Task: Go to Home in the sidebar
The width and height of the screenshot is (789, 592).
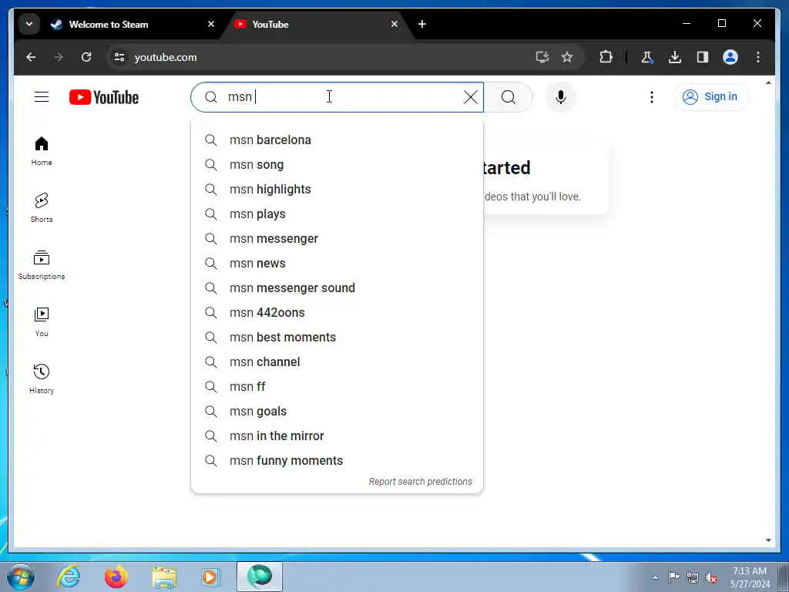Action: click(42, 151)
